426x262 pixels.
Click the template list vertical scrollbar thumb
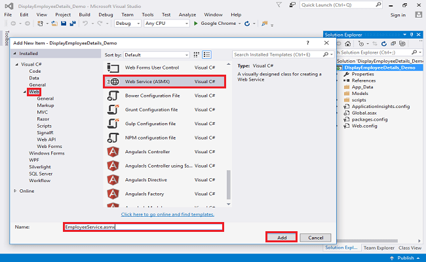(x=229, y=185)
